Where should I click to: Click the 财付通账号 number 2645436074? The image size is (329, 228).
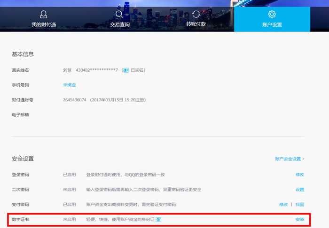pyautogui.click(x=75, y=100)
